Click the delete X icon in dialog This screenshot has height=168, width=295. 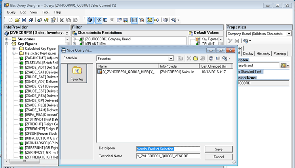tap(189, 58)
